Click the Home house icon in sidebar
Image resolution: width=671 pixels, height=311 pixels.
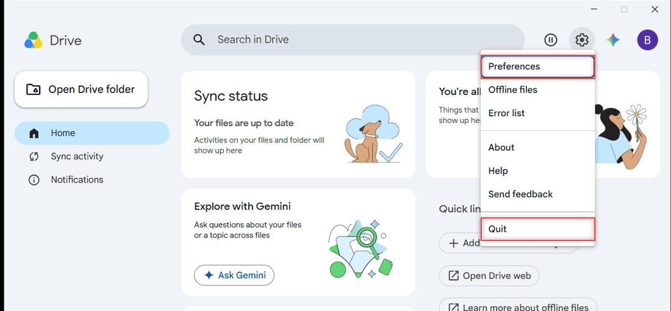click(x=34, y=133)
